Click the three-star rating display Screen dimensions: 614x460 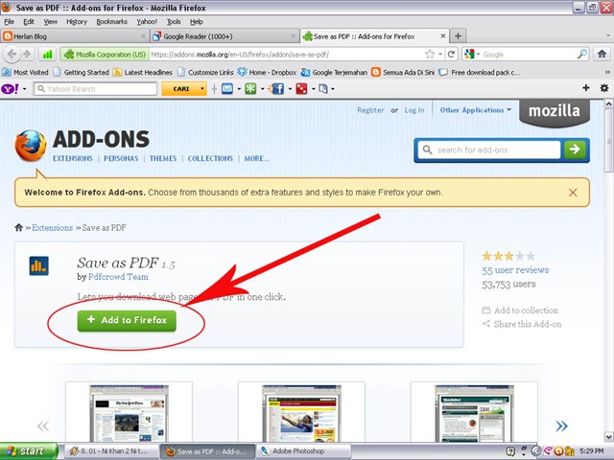(508, 256)
